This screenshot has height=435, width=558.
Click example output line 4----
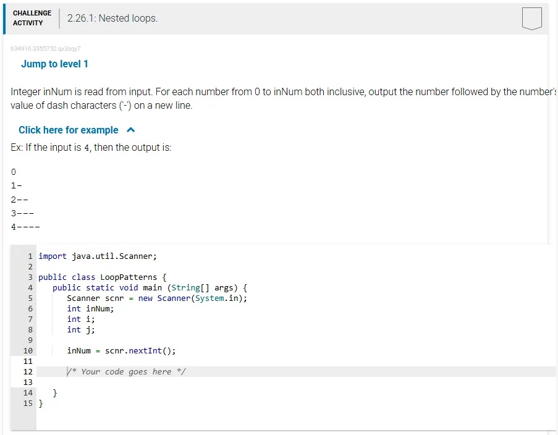coord(25,227)
